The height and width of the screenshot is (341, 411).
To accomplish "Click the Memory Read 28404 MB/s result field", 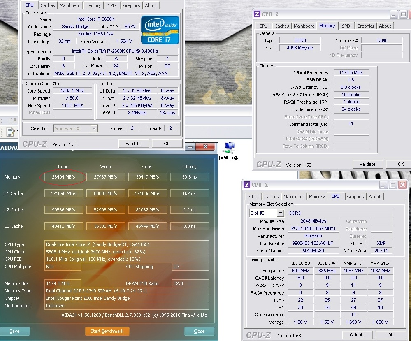I will tap(63, 177).
